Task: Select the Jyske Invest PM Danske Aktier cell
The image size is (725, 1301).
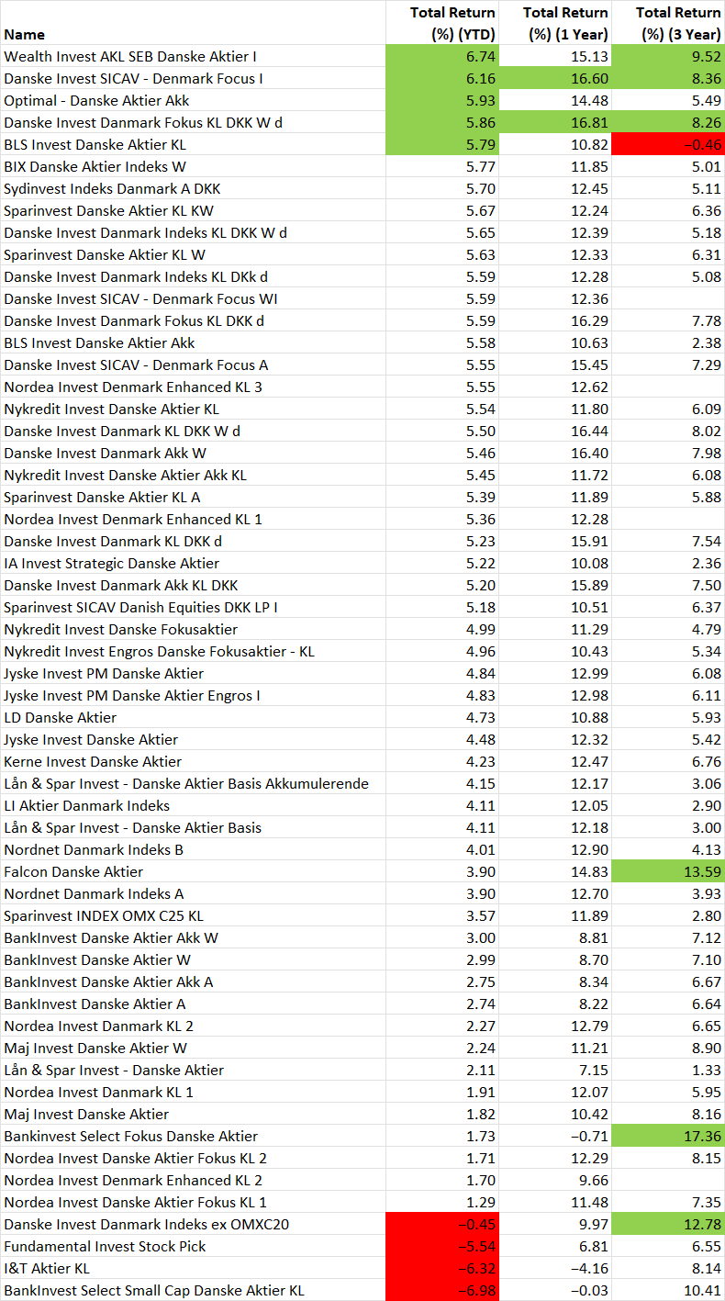Action: click(x=194, y=673)
